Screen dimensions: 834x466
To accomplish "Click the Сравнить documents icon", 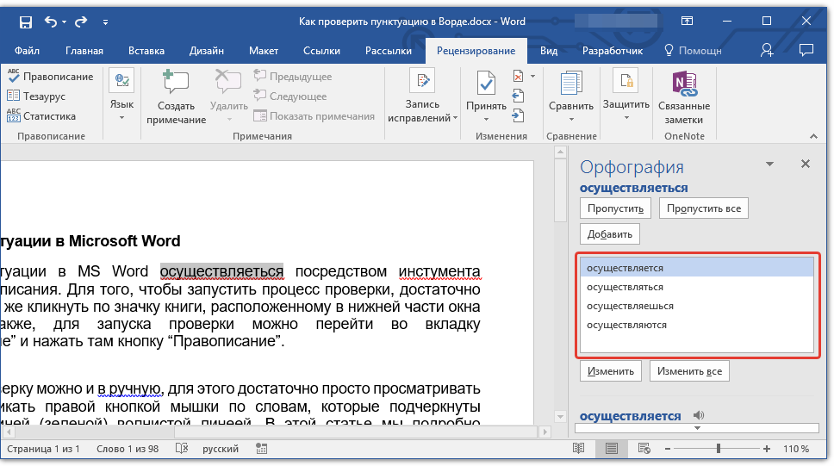I will 570,84.
